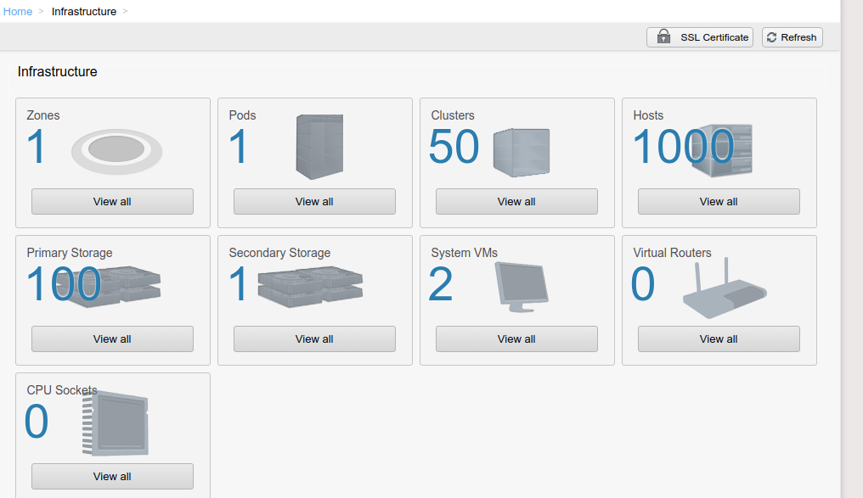The height and width of the screenshot is (498, 863).
Task: Open the SSL Certificate dialog
Action: (700, 37)
